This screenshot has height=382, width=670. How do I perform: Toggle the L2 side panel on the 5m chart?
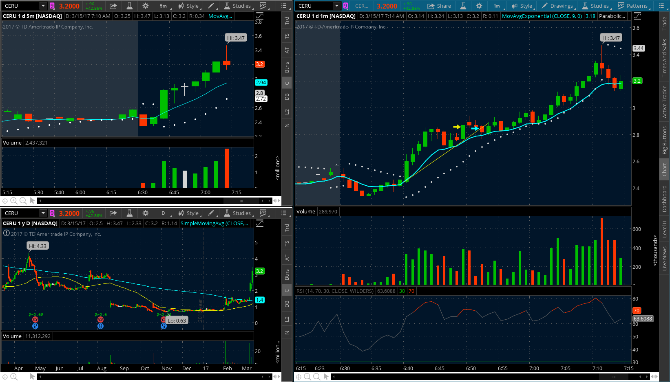pos(287,112)
